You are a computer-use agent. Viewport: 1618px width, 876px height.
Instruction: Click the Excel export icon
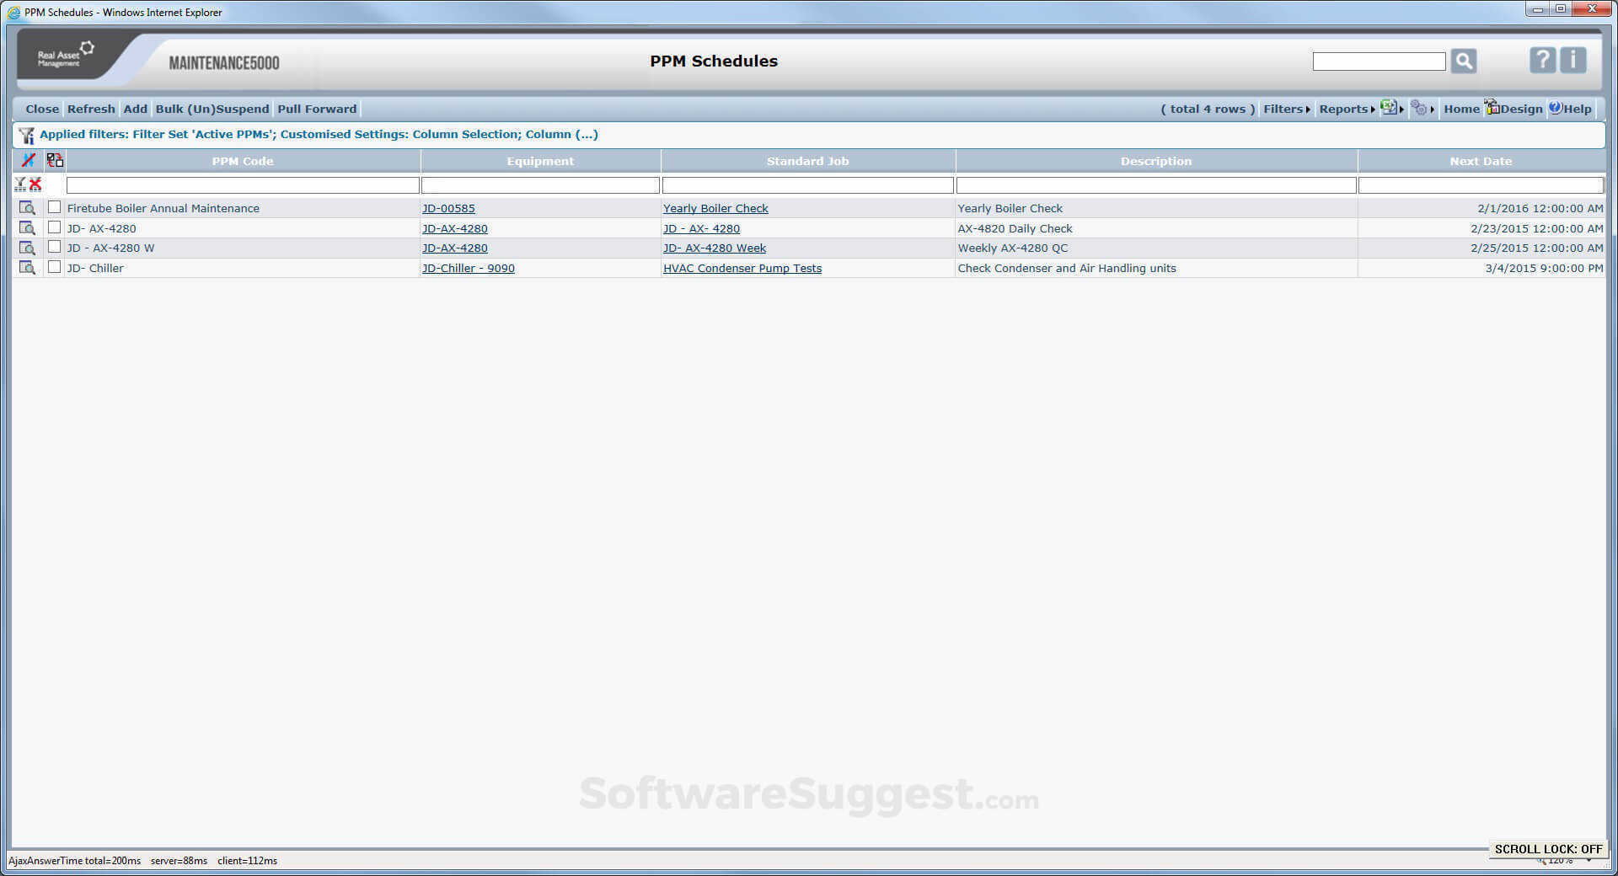pos(1388,108)
